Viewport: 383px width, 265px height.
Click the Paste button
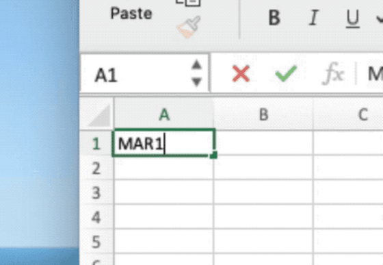click(x=131, y=13)
